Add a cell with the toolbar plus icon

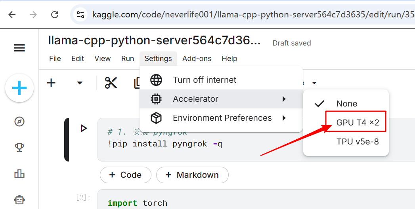[52, 83]
